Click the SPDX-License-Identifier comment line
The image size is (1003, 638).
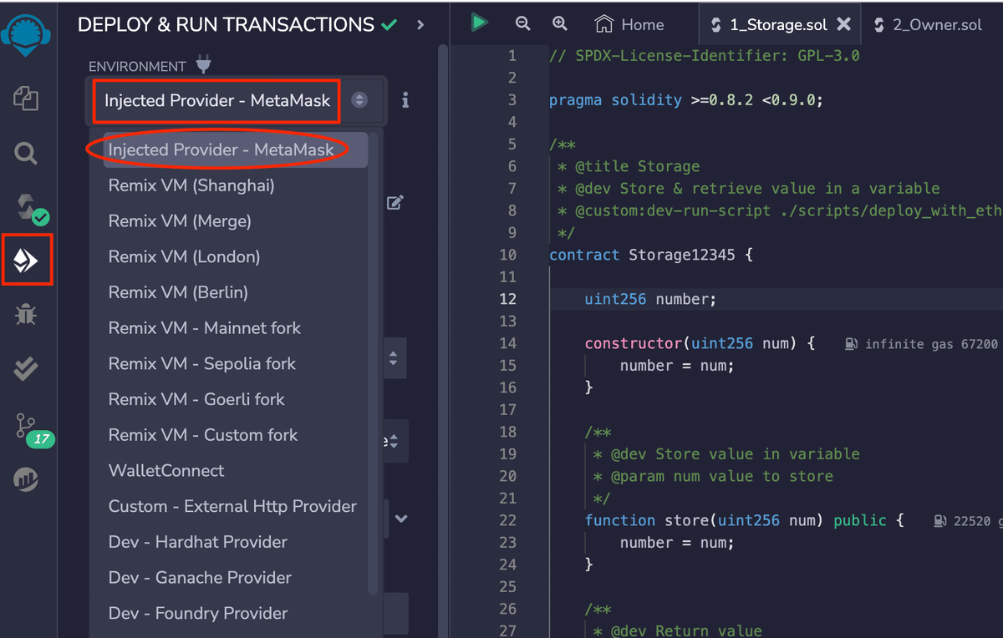(704, 56)
